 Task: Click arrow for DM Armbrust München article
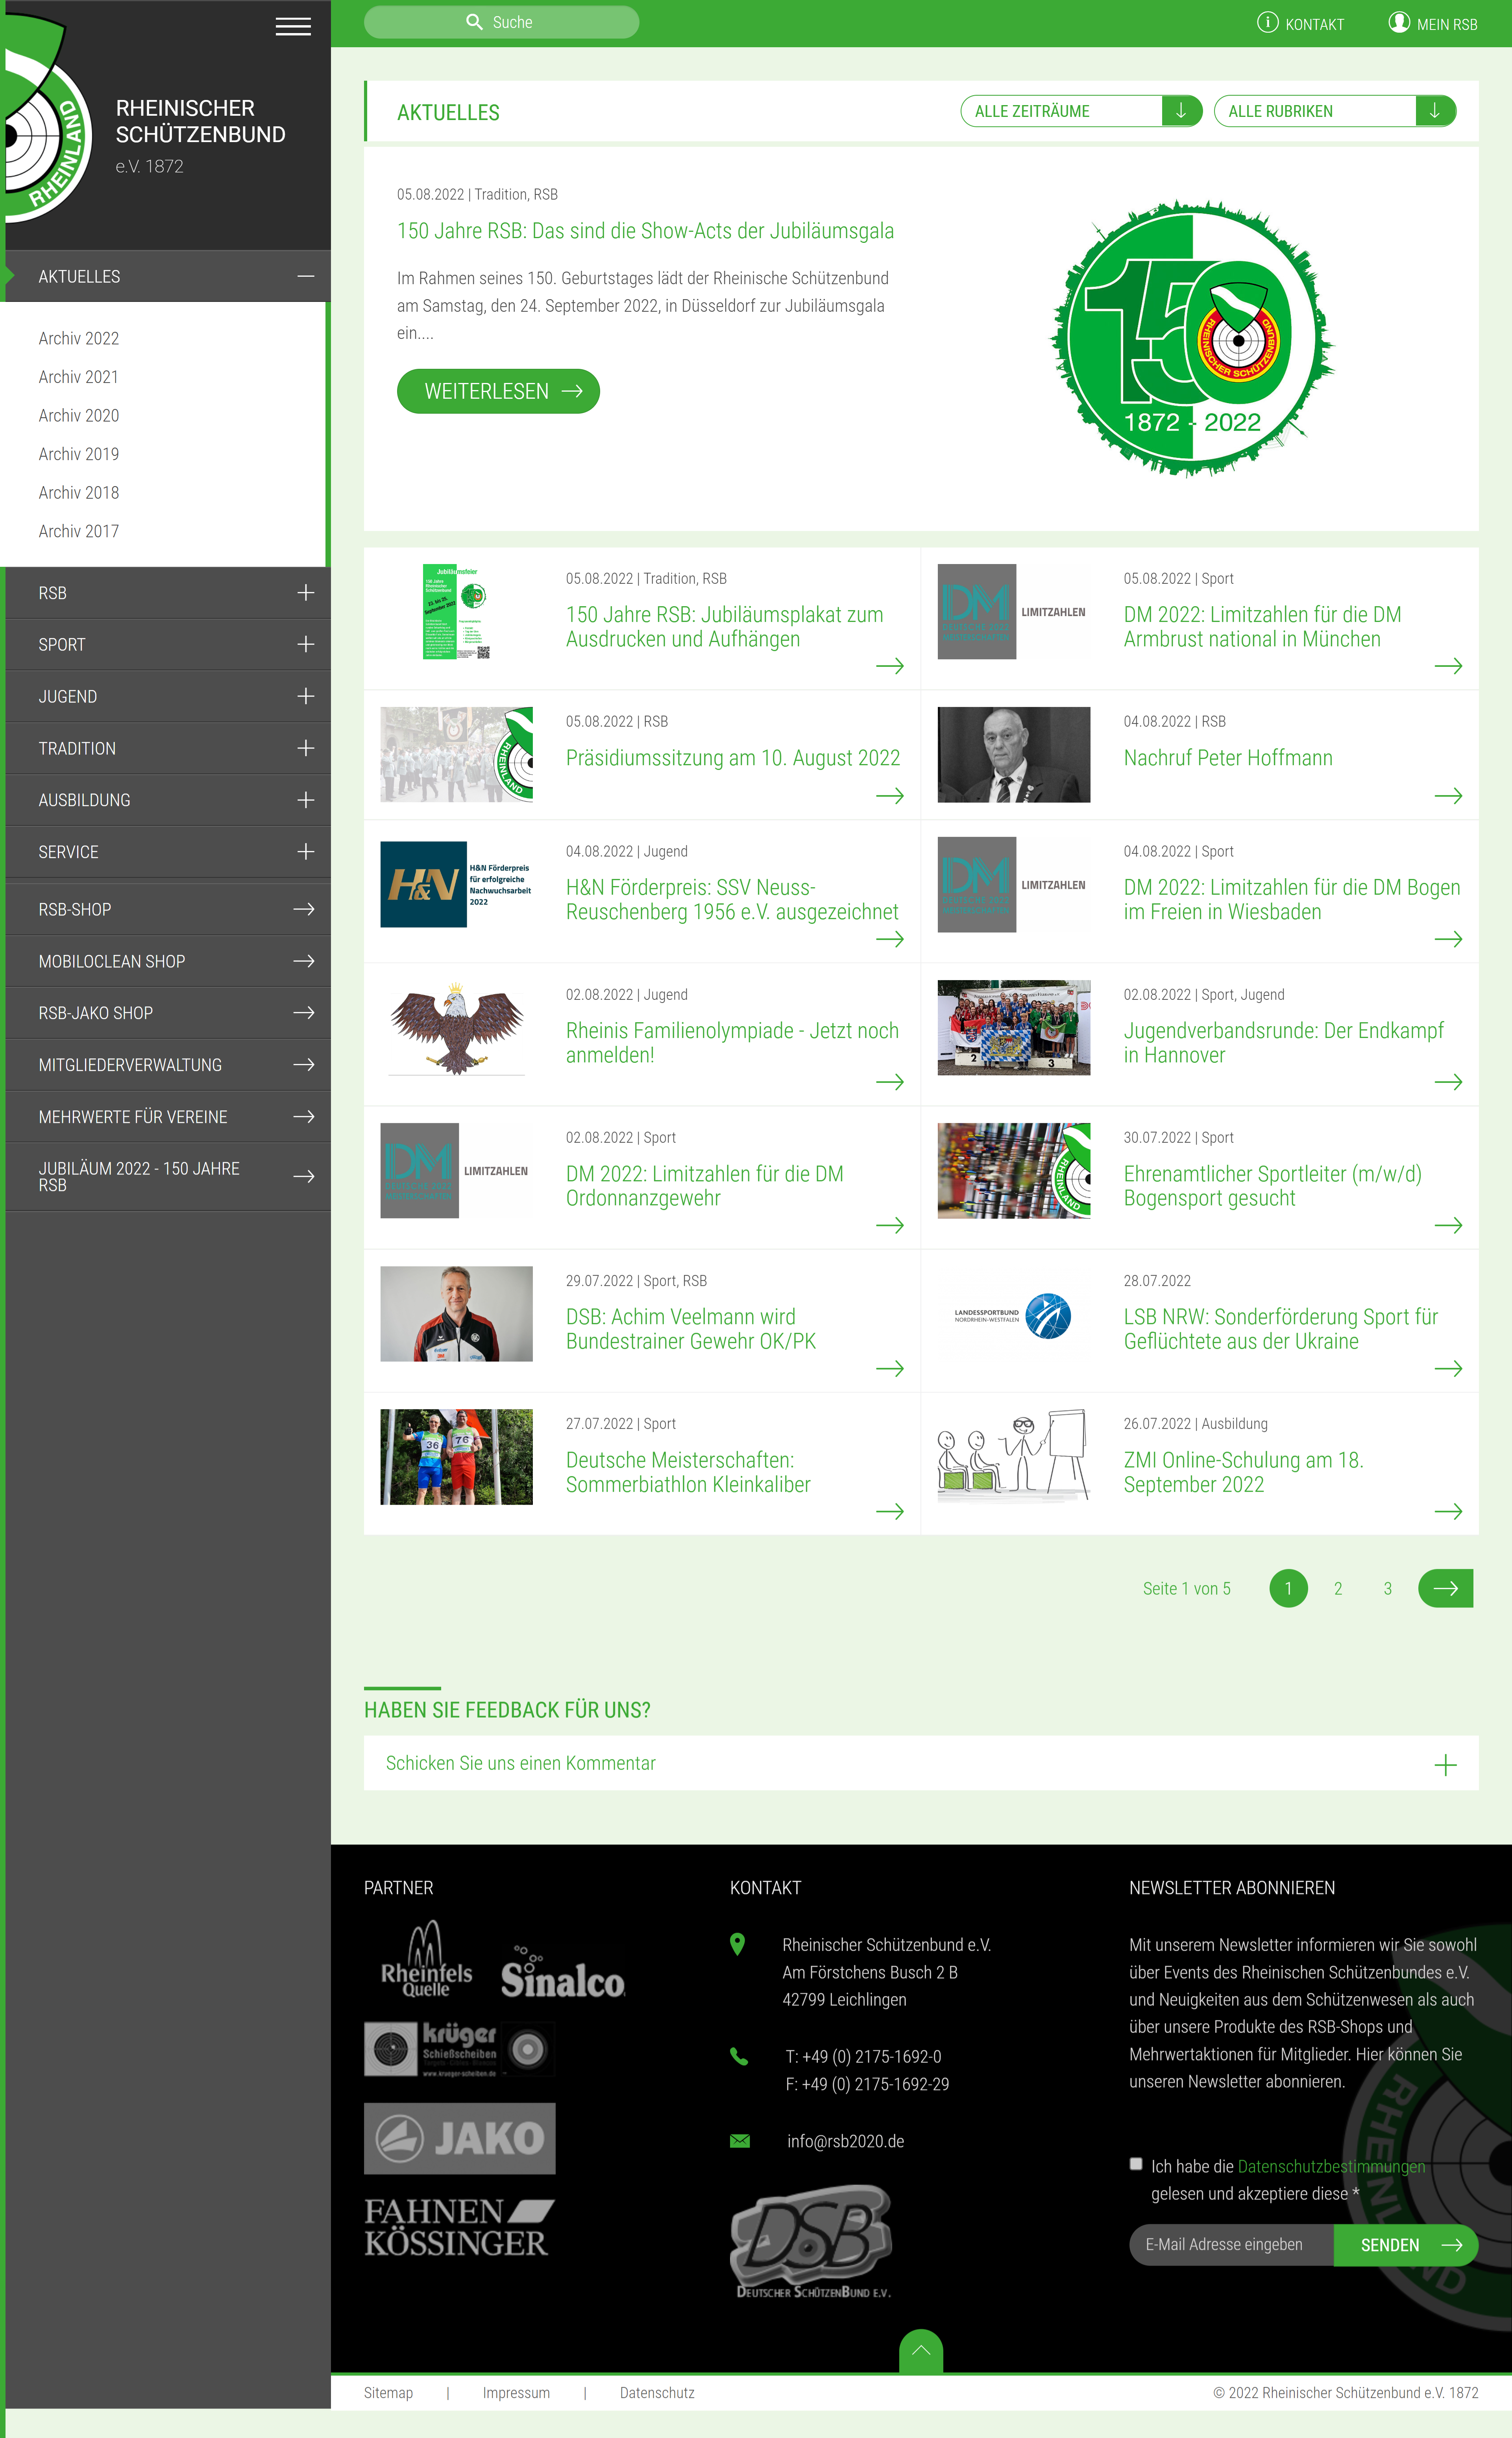pos(1447,666)
